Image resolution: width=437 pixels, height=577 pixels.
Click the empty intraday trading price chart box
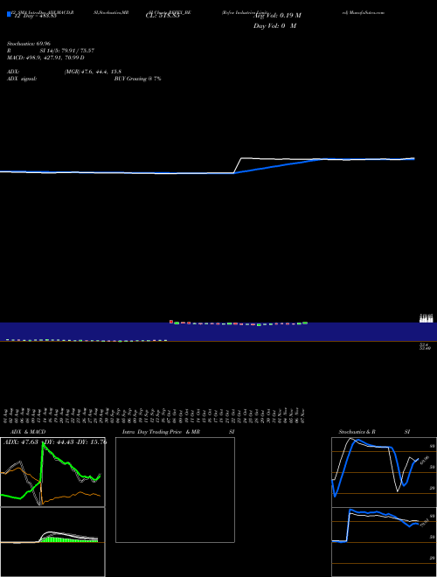tap(175, 490)
